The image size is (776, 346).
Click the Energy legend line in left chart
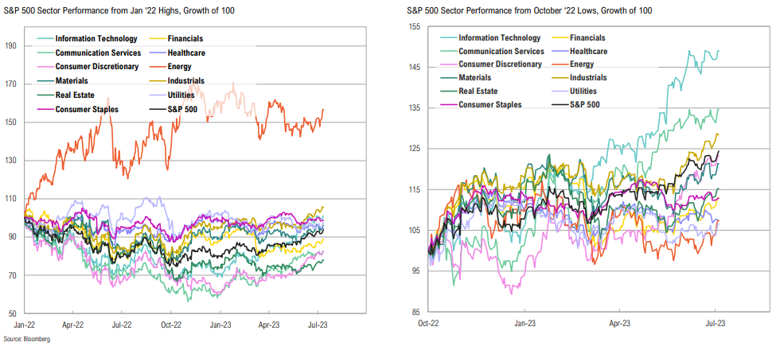tap(156, 67)
